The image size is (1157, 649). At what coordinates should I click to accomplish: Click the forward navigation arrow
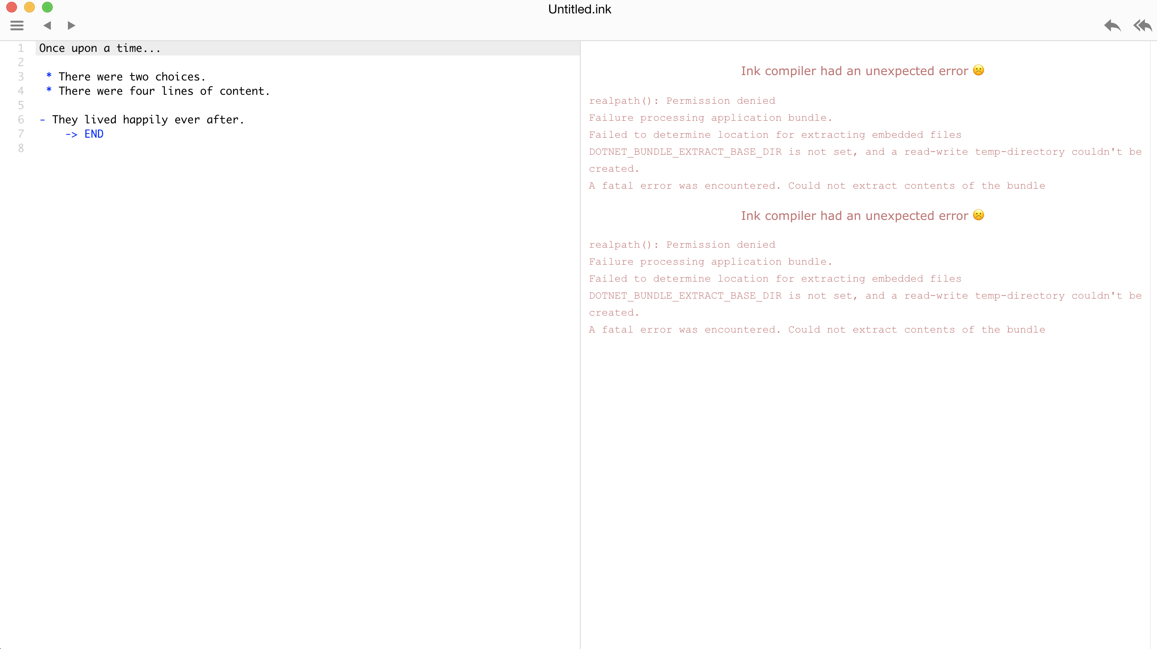click(x=71, y=25)
